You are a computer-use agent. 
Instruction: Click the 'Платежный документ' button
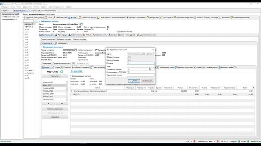coord(55,109)
